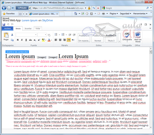This screenshot has width=154, height=135.
Task: Open the Favoritos button
Action: (x=9, y=14)
